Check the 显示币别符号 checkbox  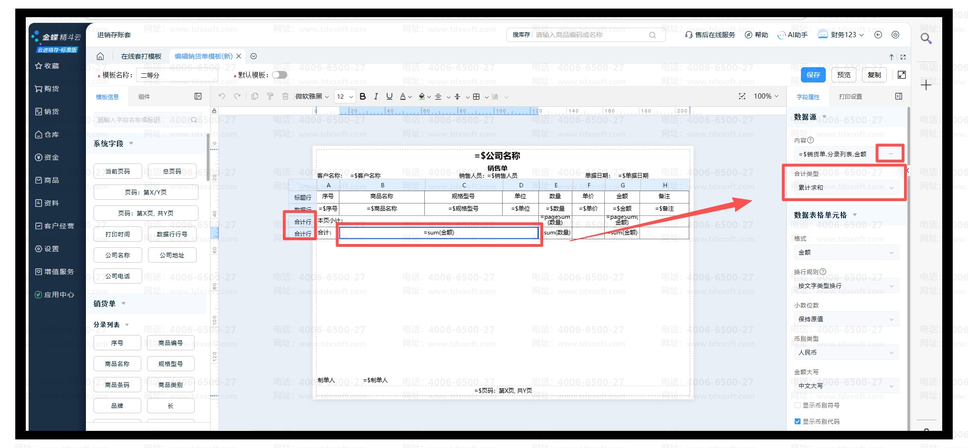pos(798,406)
